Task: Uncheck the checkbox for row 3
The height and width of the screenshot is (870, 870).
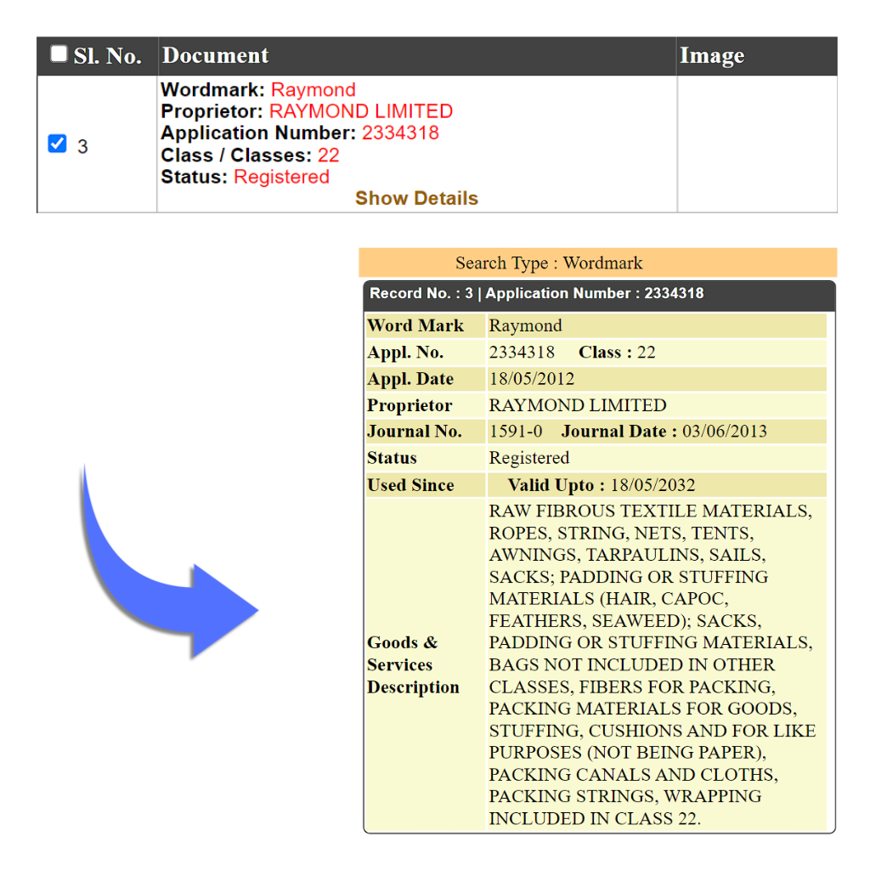Action: click(x=57, y=144)
